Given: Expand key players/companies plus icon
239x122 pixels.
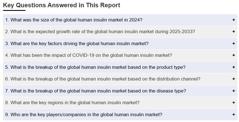Looking at the screenshot, I should tap(233, 114).
